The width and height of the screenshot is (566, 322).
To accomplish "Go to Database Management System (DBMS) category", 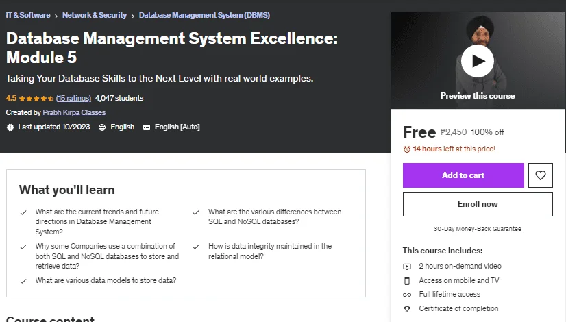I will 204,15.
